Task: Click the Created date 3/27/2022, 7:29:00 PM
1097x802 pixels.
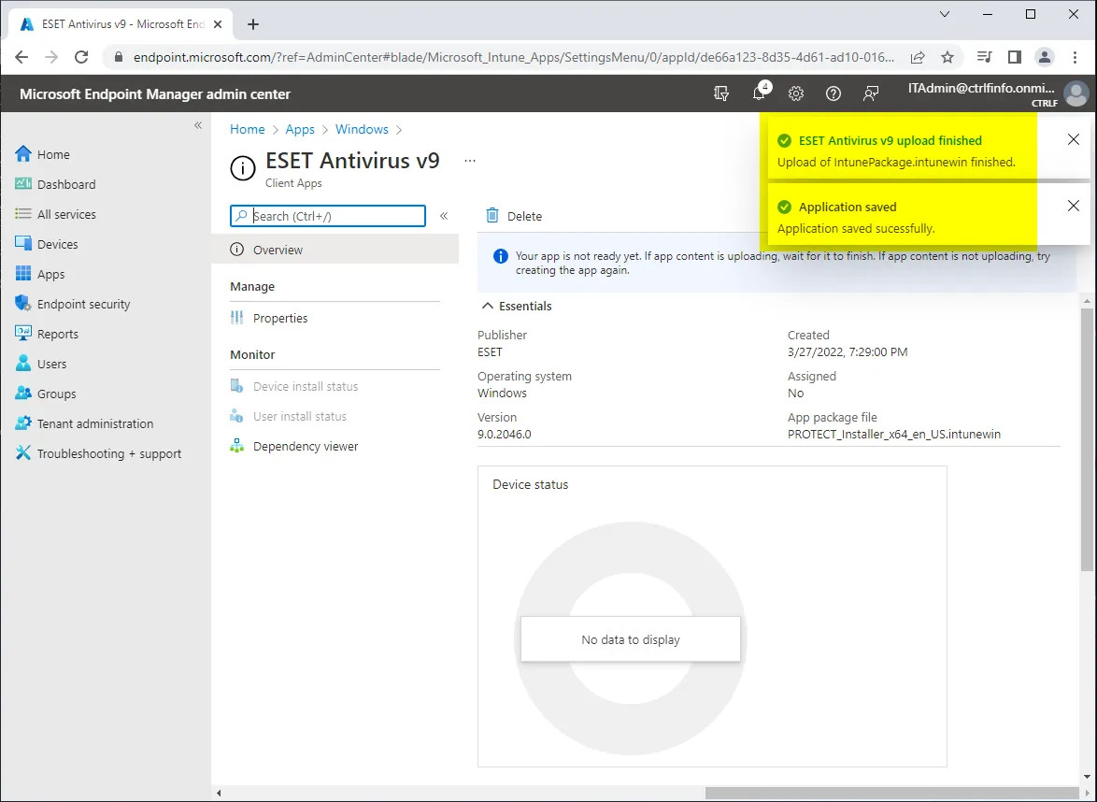Action: click(x=848, y=352)
